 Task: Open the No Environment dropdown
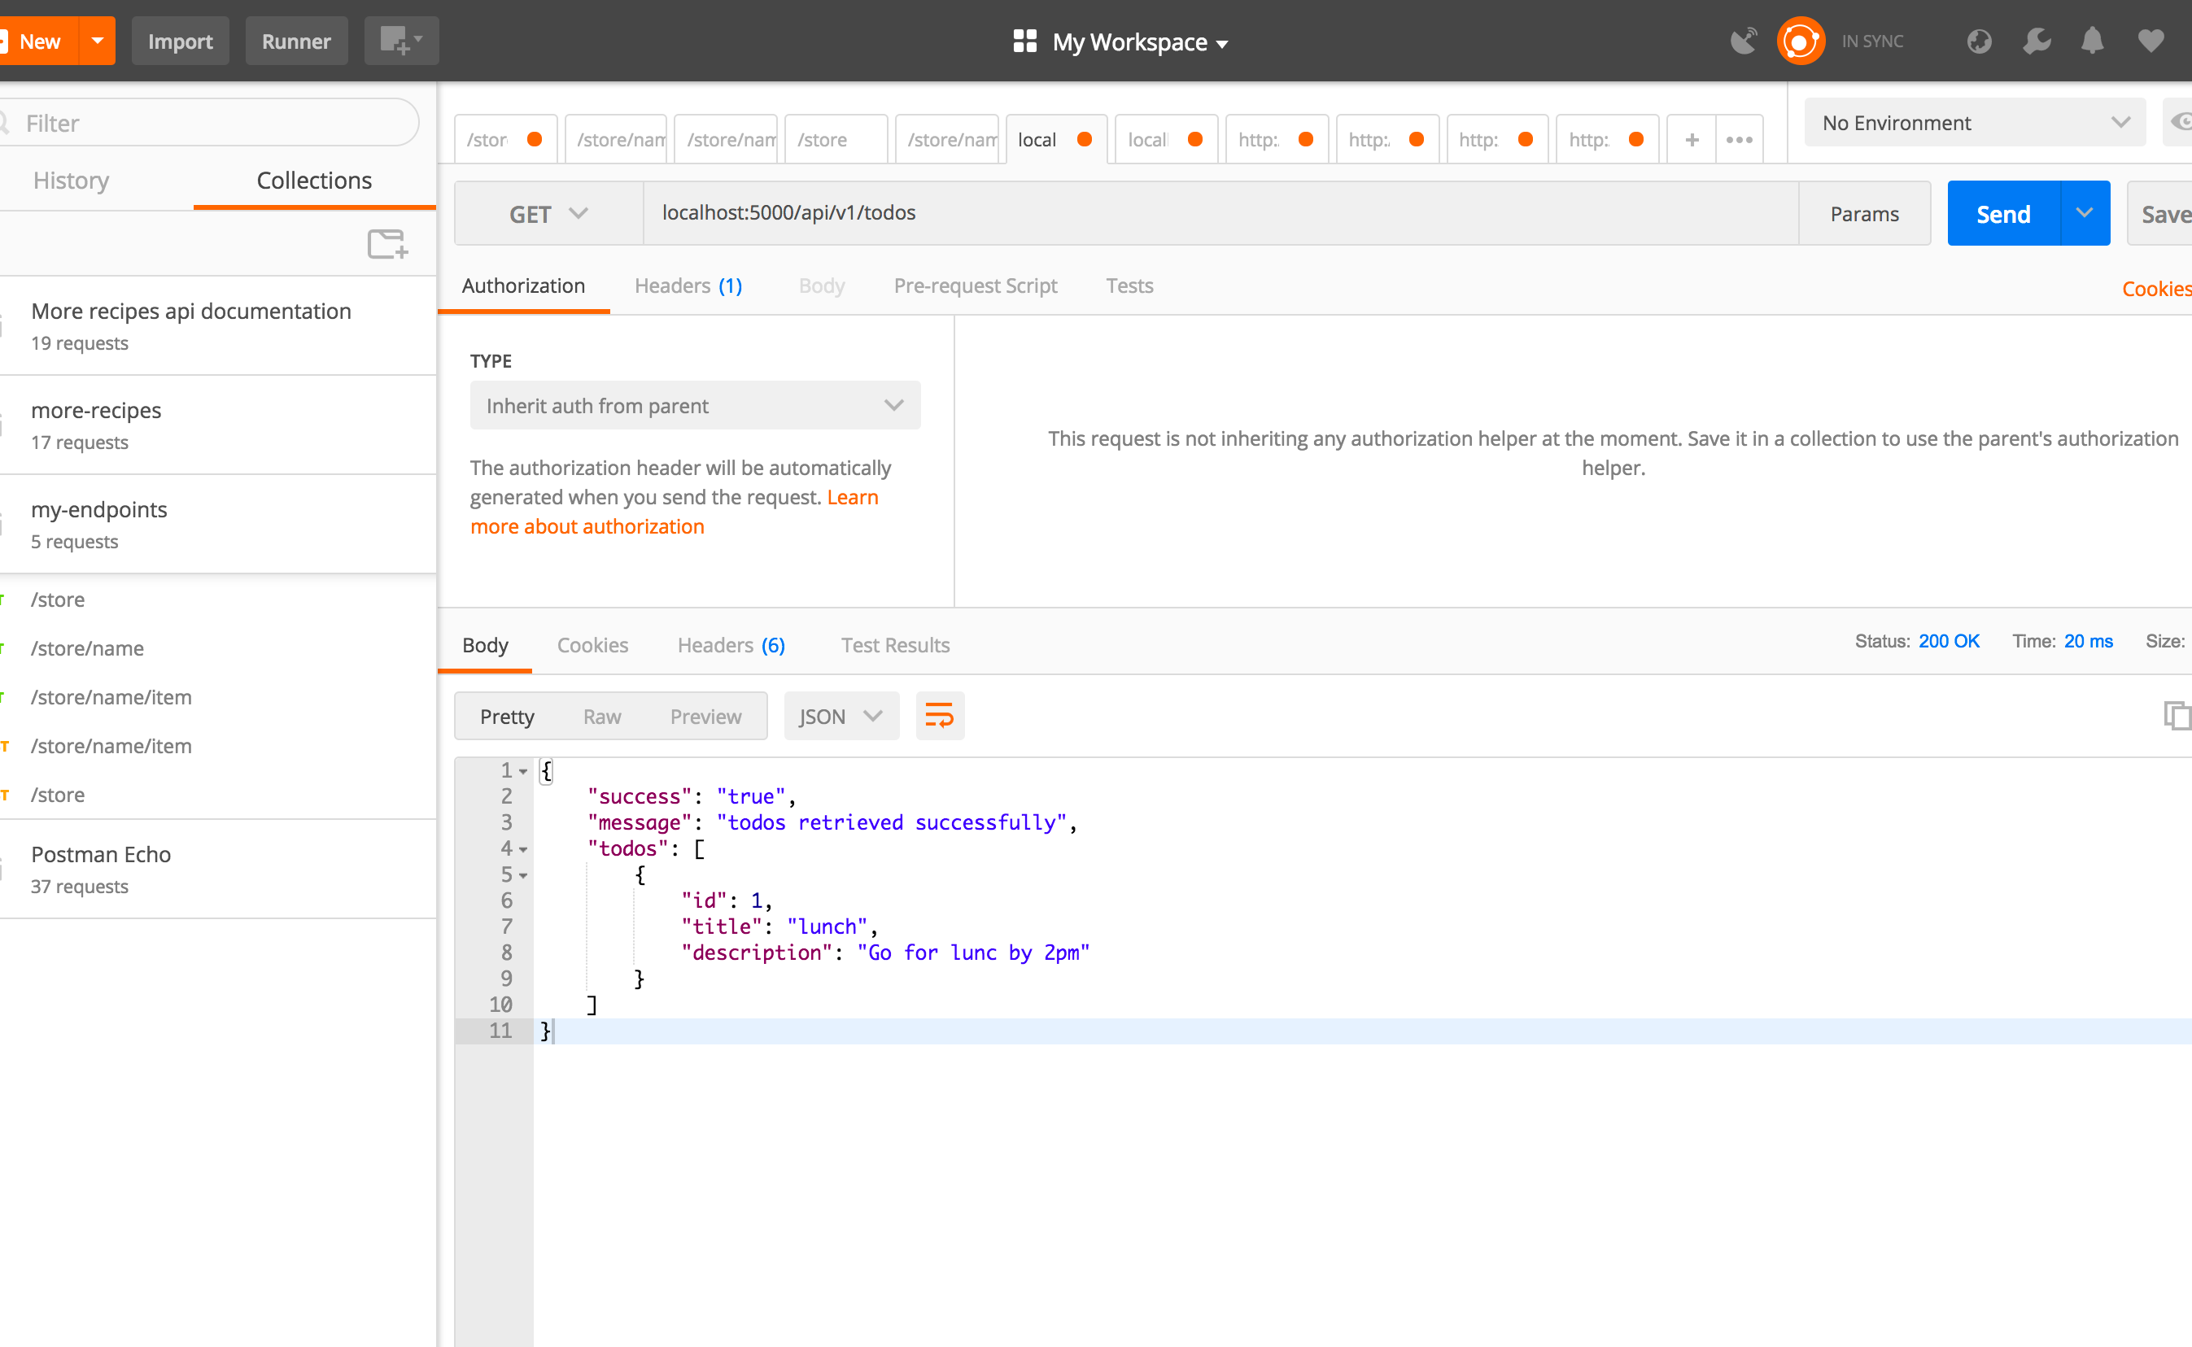pyautogui.click(x=1974, y=123)
